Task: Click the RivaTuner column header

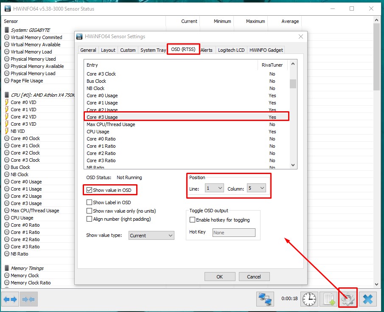Action: click(x=272, y=65)
